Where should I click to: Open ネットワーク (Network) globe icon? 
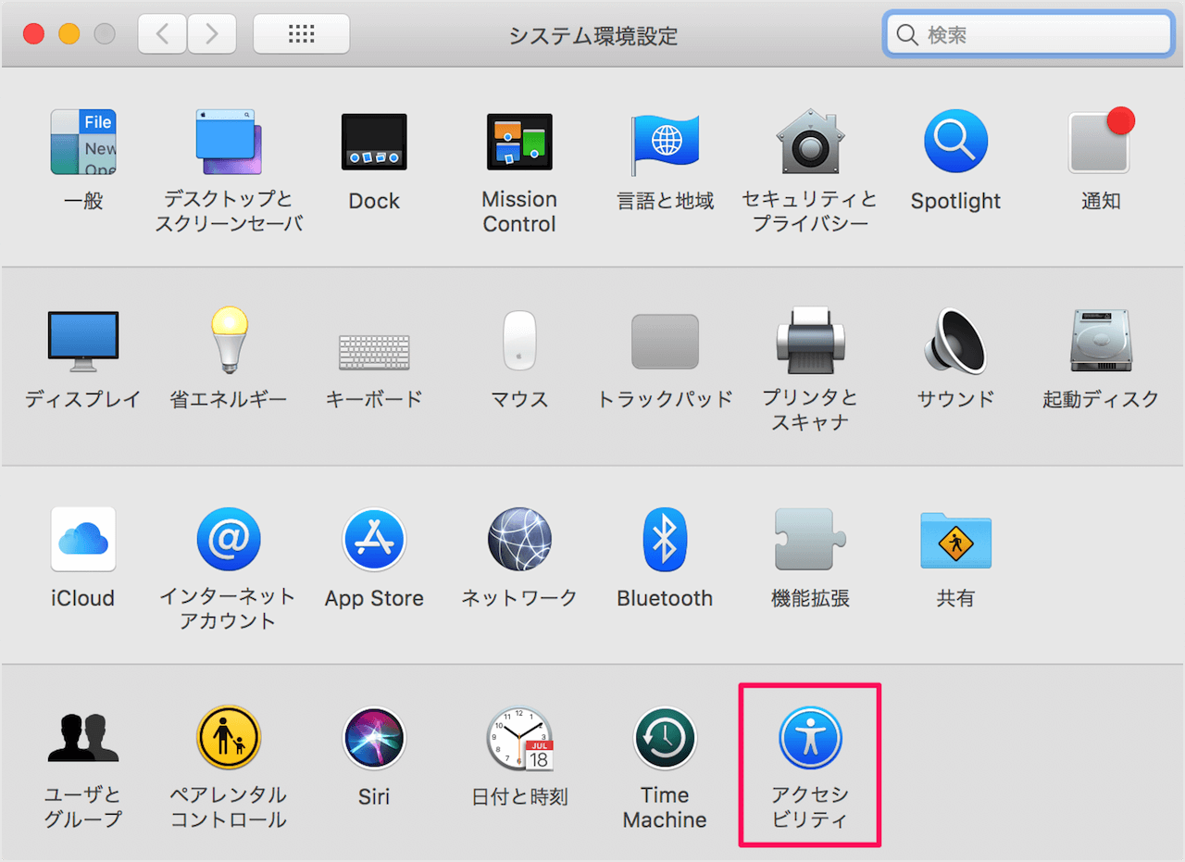point(519,539)
